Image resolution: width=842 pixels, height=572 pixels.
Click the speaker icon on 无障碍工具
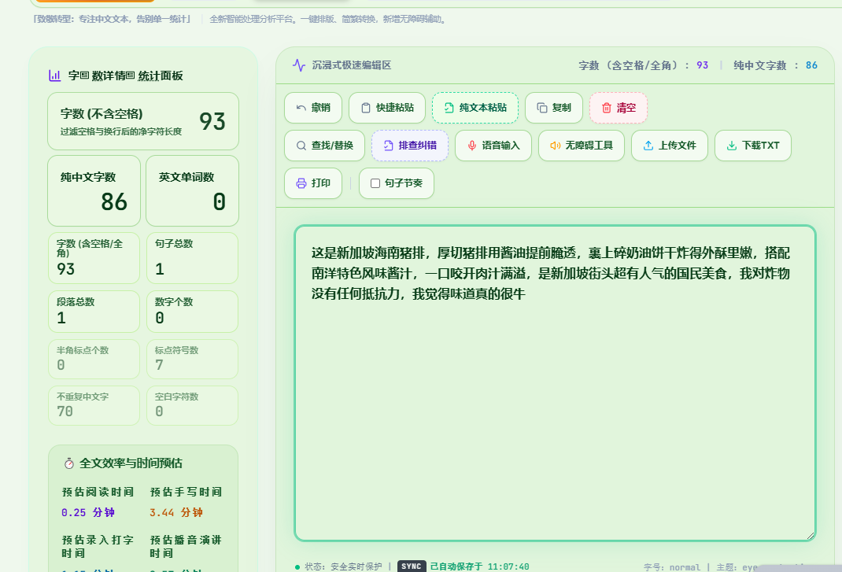[556, 146]
